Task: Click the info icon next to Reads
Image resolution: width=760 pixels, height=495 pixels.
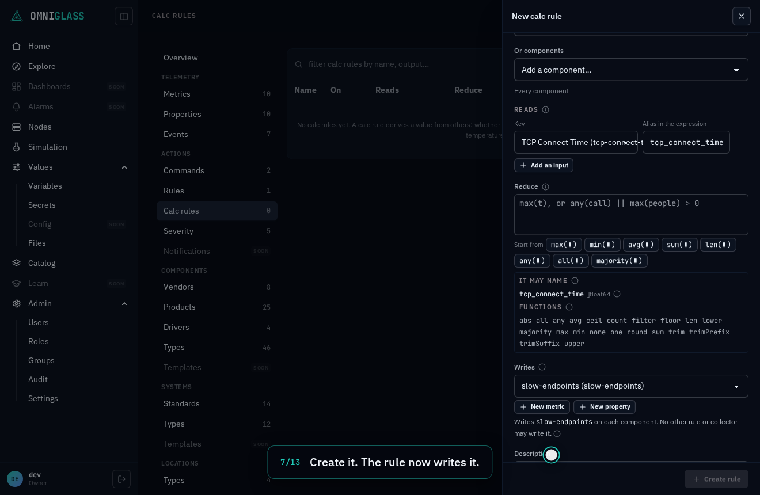Action: (545, 110)
